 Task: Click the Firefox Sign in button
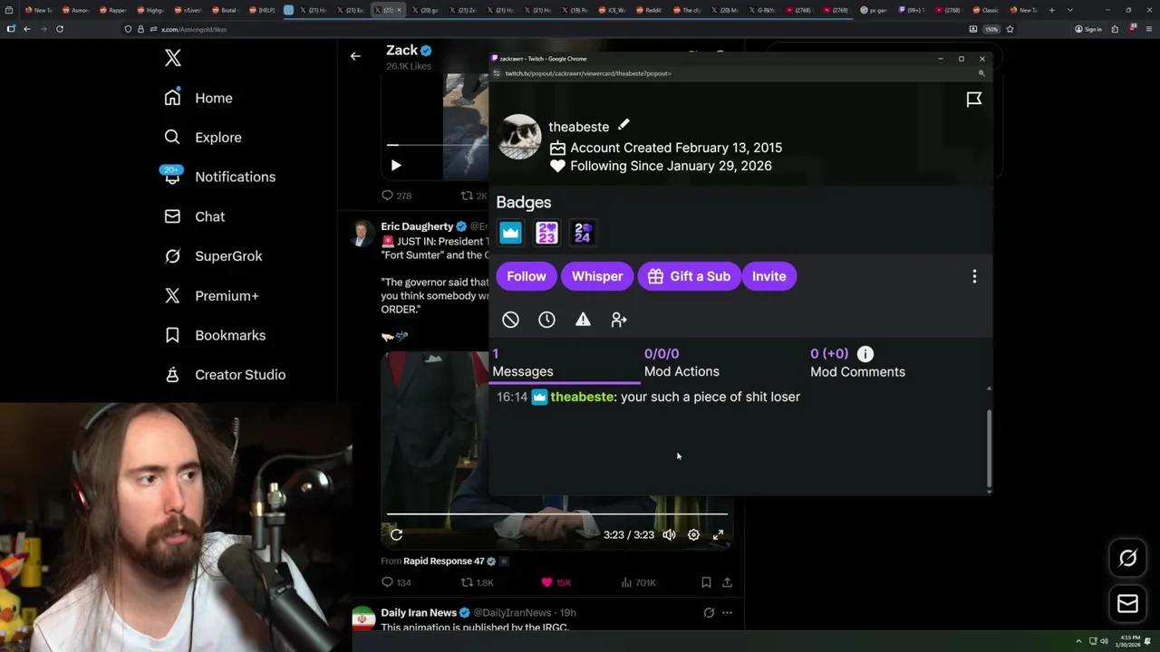pyautogui.click(x=1088, y=29)
